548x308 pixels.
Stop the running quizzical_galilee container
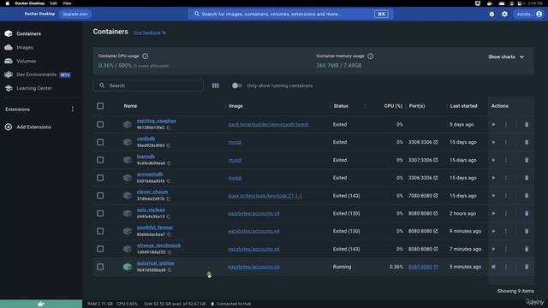click(x=493, y=267)
